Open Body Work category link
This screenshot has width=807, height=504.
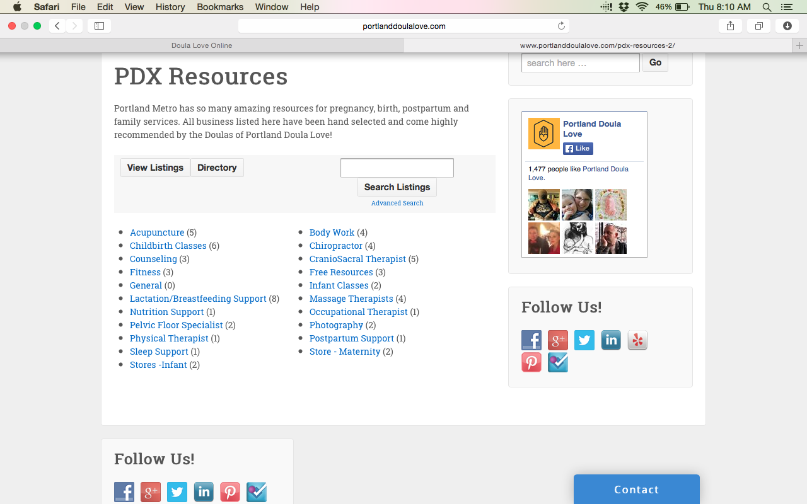pyautogui.click(x=332, y=232)
